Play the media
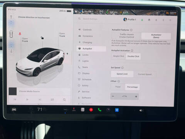Image resolution: width=185 pixels, height=139 pixels. [27, 100]
